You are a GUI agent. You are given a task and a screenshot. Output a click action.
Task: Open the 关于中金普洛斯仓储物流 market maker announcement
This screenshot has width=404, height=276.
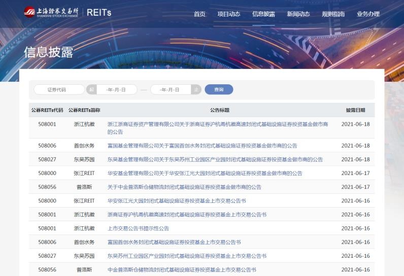(x=184, y=187)
